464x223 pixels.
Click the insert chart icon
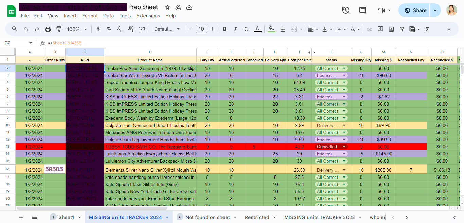point(391,29)
